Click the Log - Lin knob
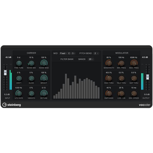Viewport: 153px width, 153px height. (x=121, y=93)
